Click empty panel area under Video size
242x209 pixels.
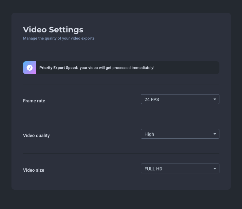[121, 182]
